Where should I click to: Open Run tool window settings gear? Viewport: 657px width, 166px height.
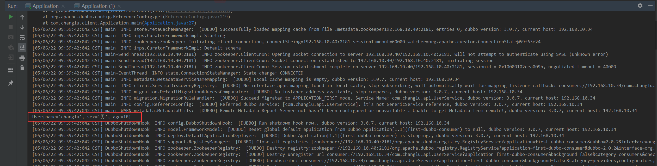(640, 6)
